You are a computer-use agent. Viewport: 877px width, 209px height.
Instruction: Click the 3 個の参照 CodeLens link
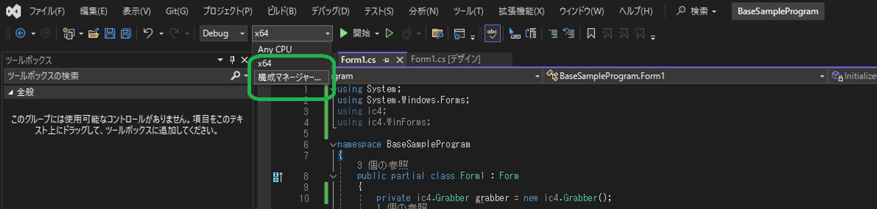click(x=383, y=165)
